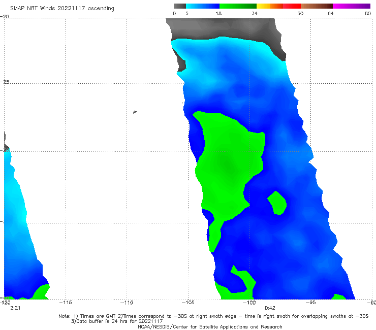
Task: Click the longitude label '-110'
Action: click(127, 303)
